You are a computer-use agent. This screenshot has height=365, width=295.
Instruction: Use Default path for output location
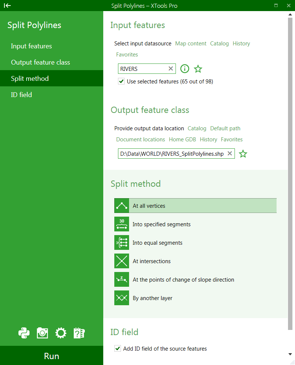[x=225, y=128]
